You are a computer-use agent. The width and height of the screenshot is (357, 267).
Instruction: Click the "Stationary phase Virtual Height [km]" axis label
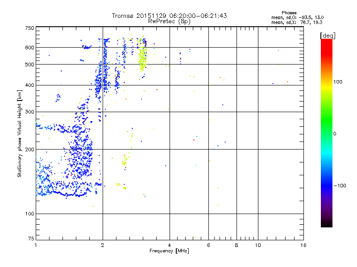(20, 134)
